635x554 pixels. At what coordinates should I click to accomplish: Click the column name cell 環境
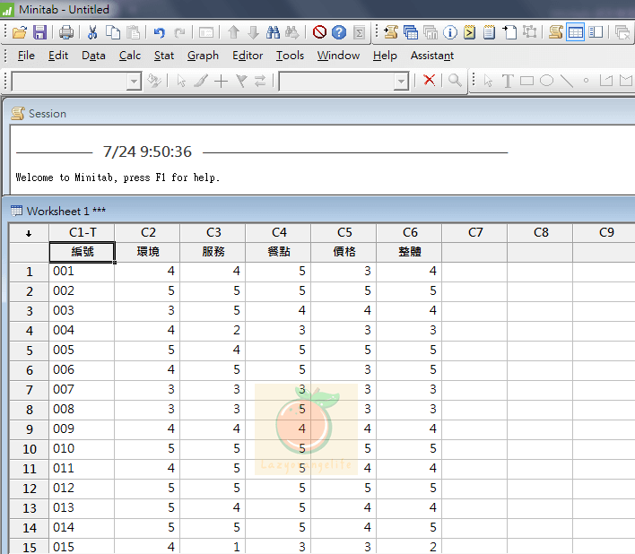coord(148,252)
